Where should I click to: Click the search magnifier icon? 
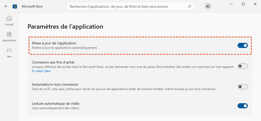coord(189,6)
